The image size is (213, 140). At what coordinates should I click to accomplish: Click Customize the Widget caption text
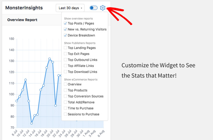click(x=158, y=70)
